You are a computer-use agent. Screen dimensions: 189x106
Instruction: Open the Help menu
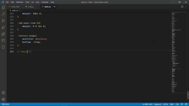click(52, 2)
